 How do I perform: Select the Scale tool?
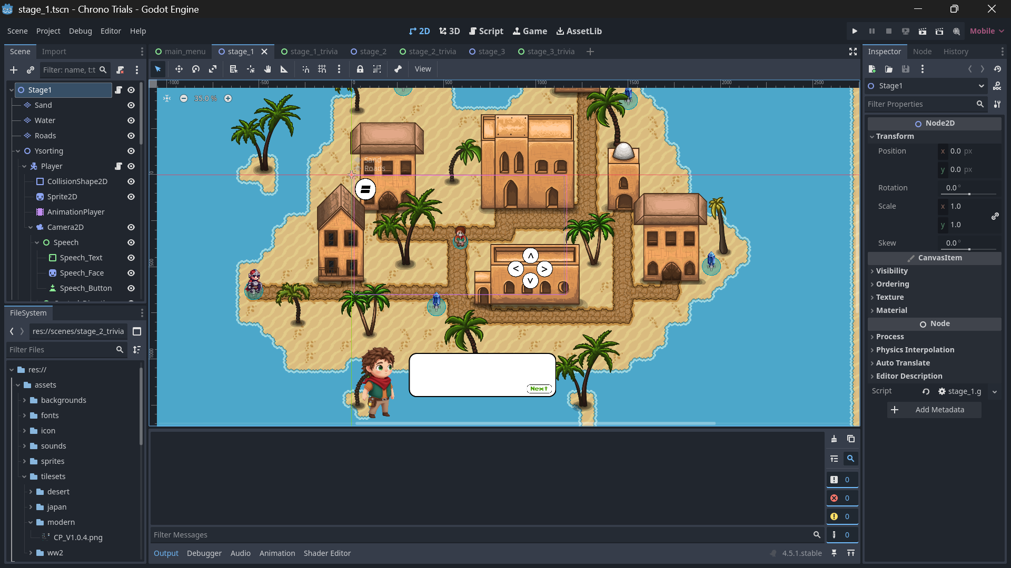(x=212, y=69)
